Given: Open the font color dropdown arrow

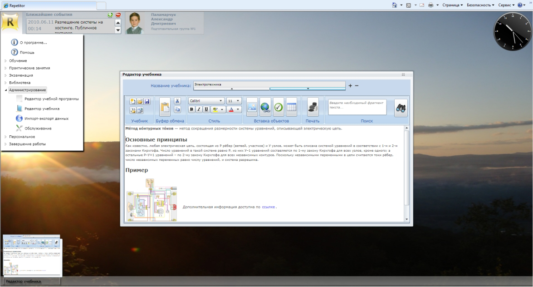Looking at the screenshot, I should coord(238,109).
